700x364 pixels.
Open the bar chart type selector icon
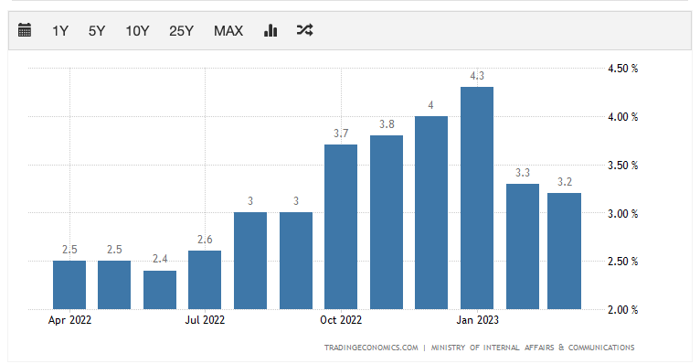pyautogui.click(x=270, y=30)
